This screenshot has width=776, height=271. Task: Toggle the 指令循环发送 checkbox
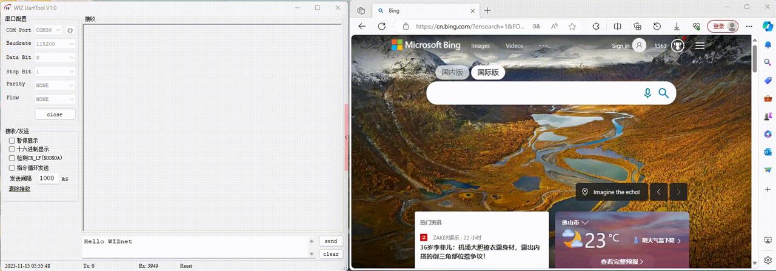coord(12,168)
